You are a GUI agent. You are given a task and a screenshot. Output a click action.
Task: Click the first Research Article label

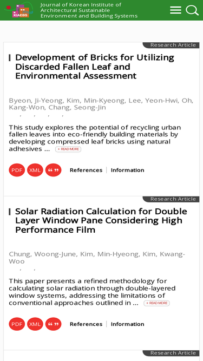pyautogui.click(x=173, y=45)
